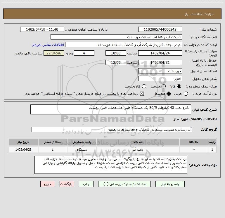Click the اطلاعات کالاهای مورد نیاز heading

coord(195,119)
